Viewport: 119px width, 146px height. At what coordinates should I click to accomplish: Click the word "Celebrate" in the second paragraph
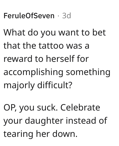(80, 107)
